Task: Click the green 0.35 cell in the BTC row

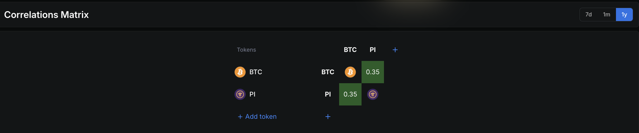Action: 372,72
